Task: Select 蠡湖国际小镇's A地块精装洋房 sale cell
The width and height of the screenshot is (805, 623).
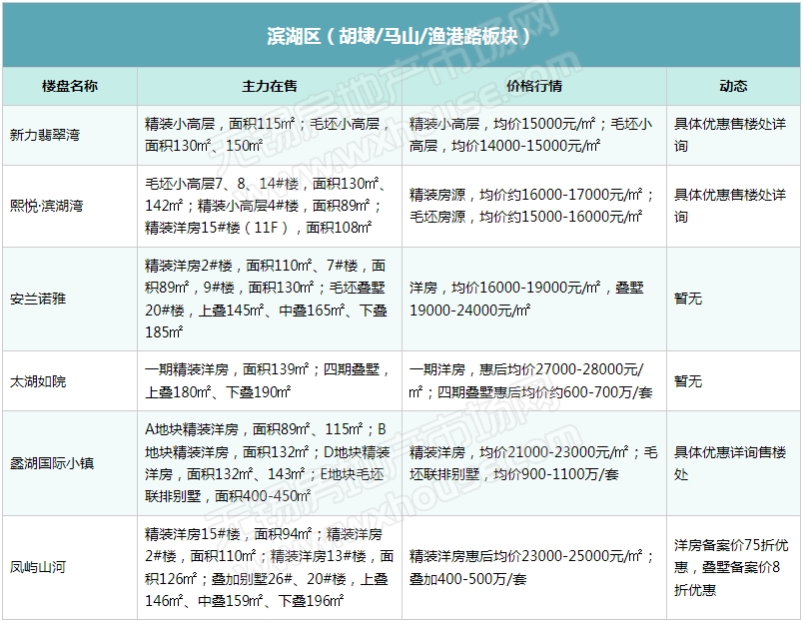Action: (269, 462)
